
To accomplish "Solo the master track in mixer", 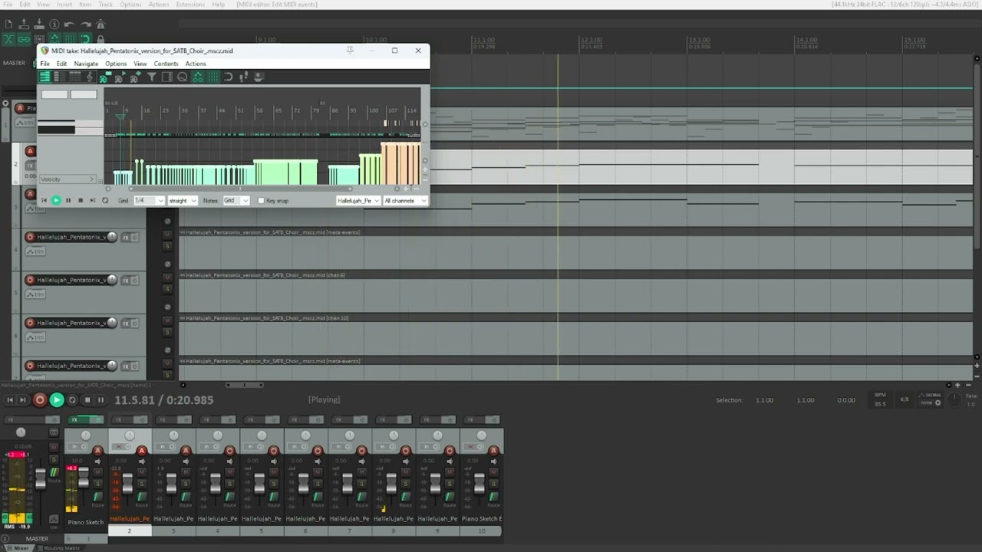I will (54, 459).
